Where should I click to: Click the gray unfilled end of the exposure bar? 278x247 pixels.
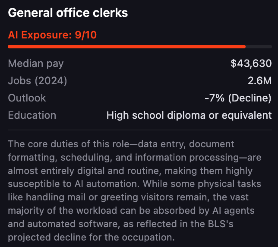point(259,46)
